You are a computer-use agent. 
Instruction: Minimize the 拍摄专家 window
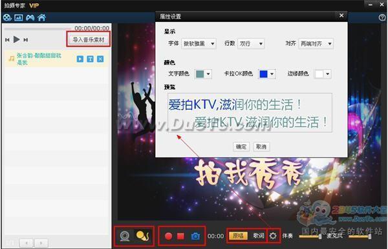pos(371,5)
